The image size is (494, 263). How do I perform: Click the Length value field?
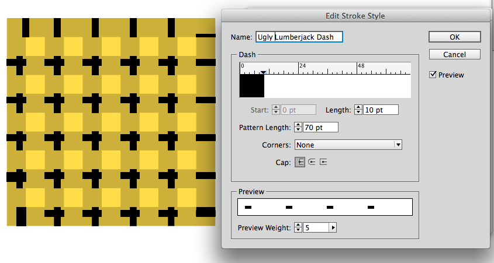pos(381,110)
